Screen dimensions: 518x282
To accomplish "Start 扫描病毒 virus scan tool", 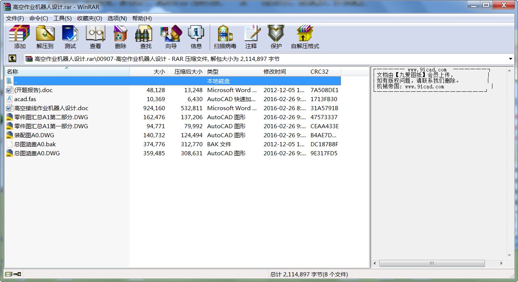I will coord(225,37).
